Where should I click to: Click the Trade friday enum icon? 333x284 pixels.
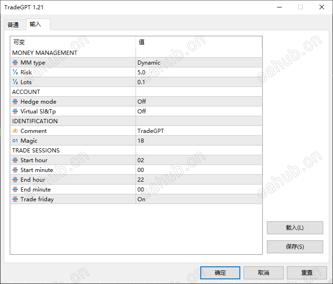click(x=15, y=199)
